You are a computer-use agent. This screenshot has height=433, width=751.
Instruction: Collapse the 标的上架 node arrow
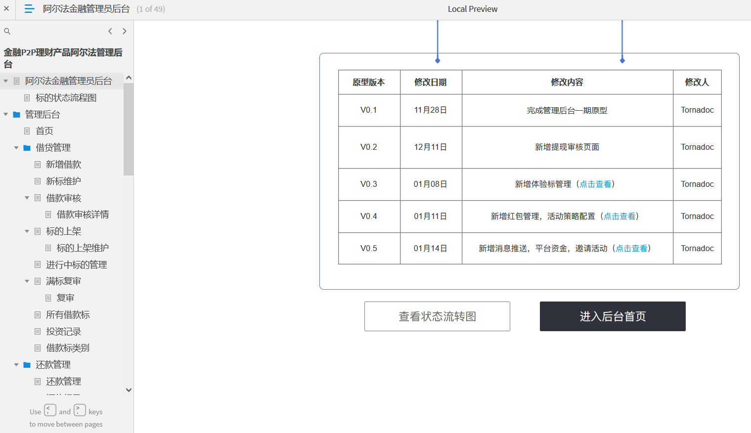click(x=27, y=231)
